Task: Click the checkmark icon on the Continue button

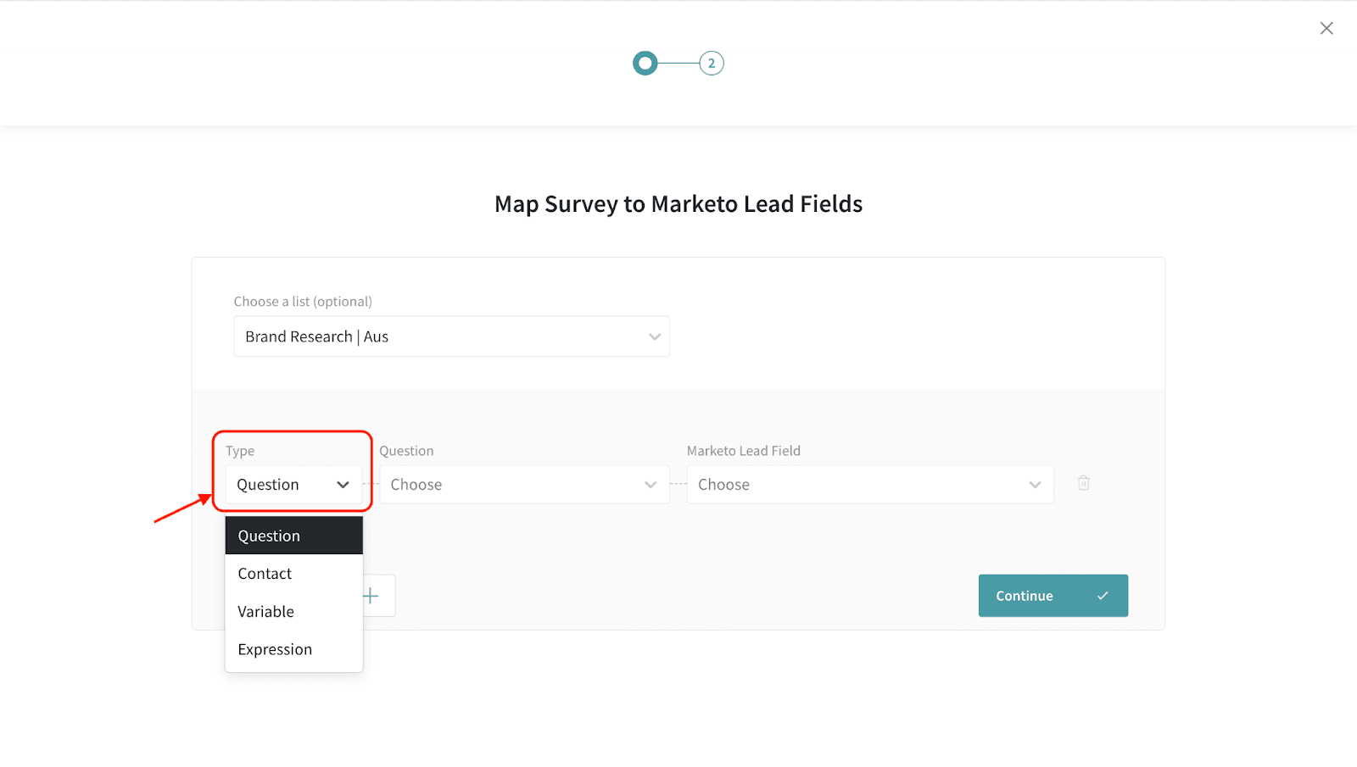Action: tap(1103, 596)
